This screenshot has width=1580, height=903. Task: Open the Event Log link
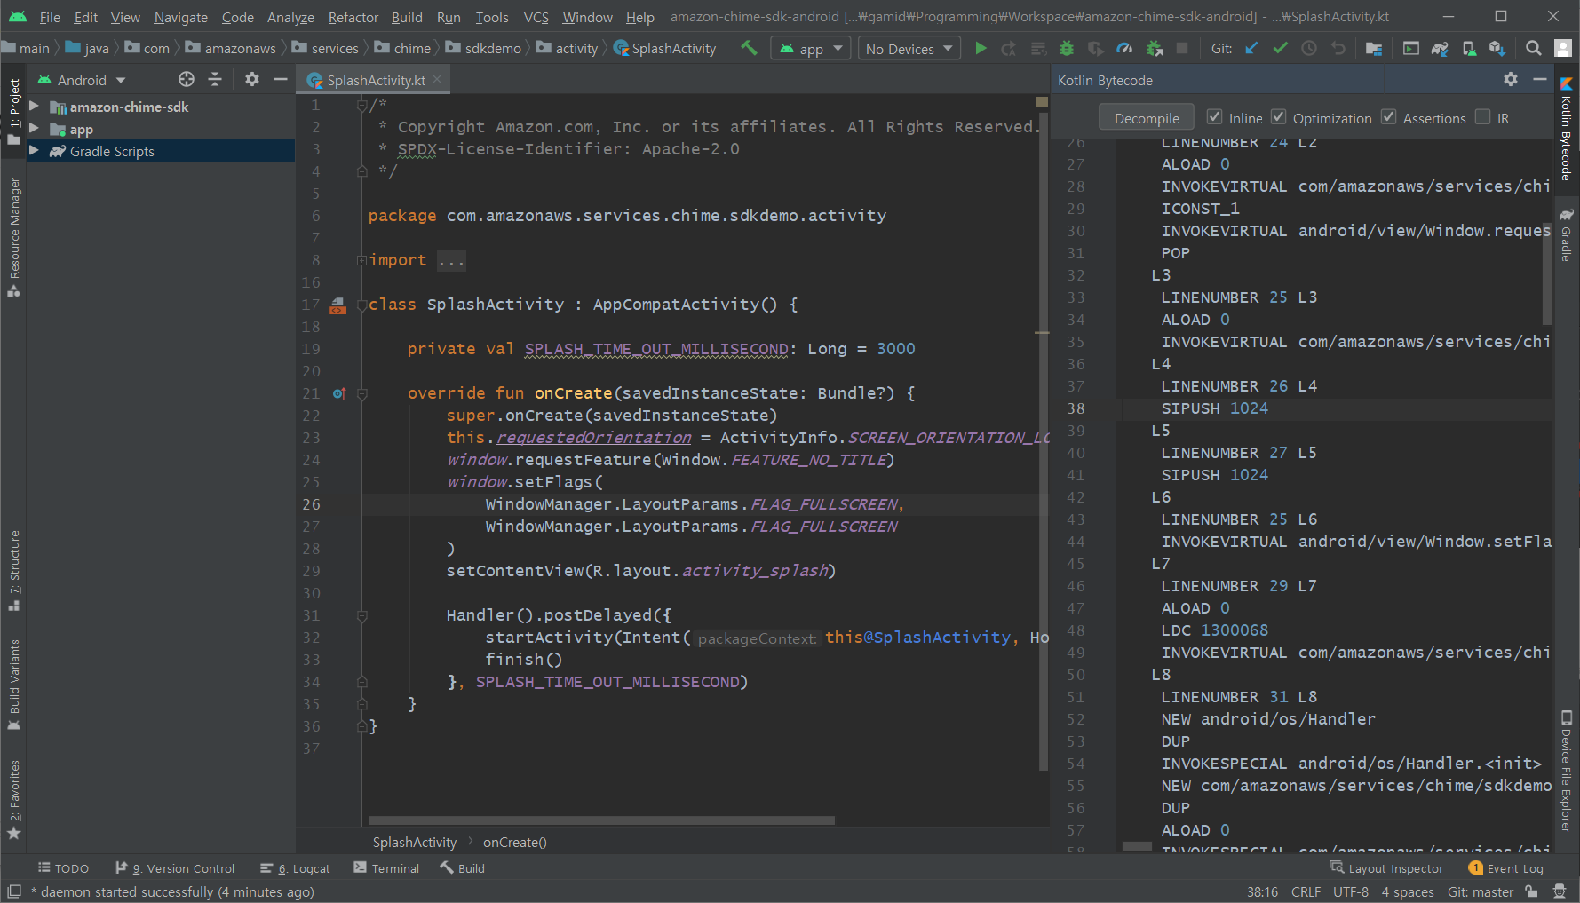1514,868
